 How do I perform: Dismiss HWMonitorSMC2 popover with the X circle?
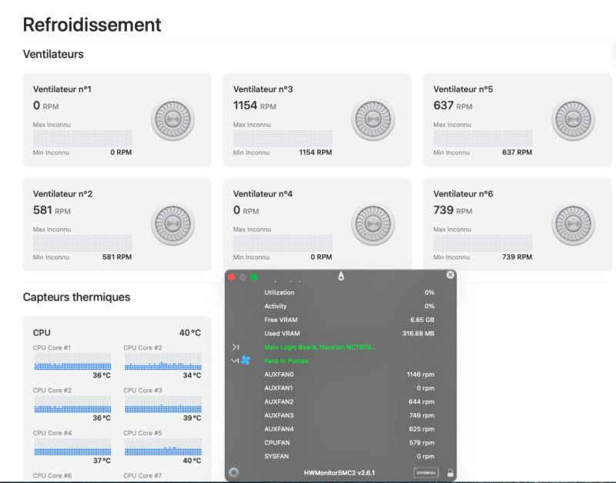point(450,275)
